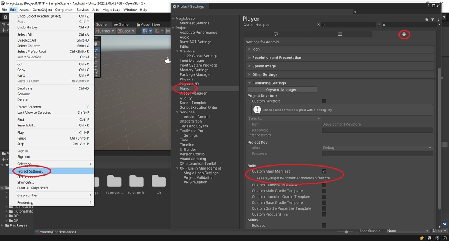Uncheck the Custom Main Manifest checkbox
This screenshot has width=449, height=241.
coord(324,171)
